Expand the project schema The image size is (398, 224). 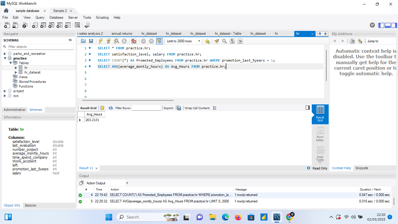(x=5, y=91)
